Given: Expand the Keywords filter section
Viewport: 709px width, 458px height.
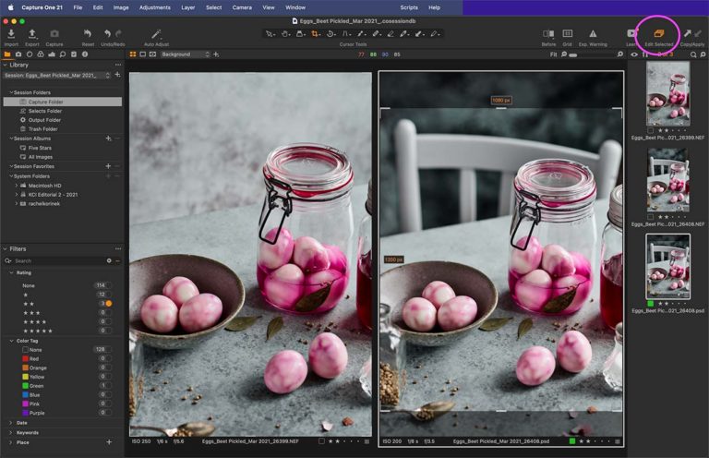Looking at the screenshot, I should pos(11,433).
